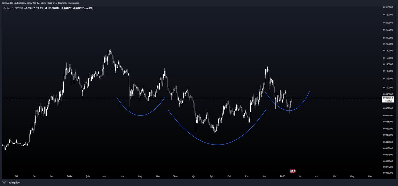Click the 0,047000 price axis label
The width and height of the screenshot is (398, 186).
tap(387, 135)
